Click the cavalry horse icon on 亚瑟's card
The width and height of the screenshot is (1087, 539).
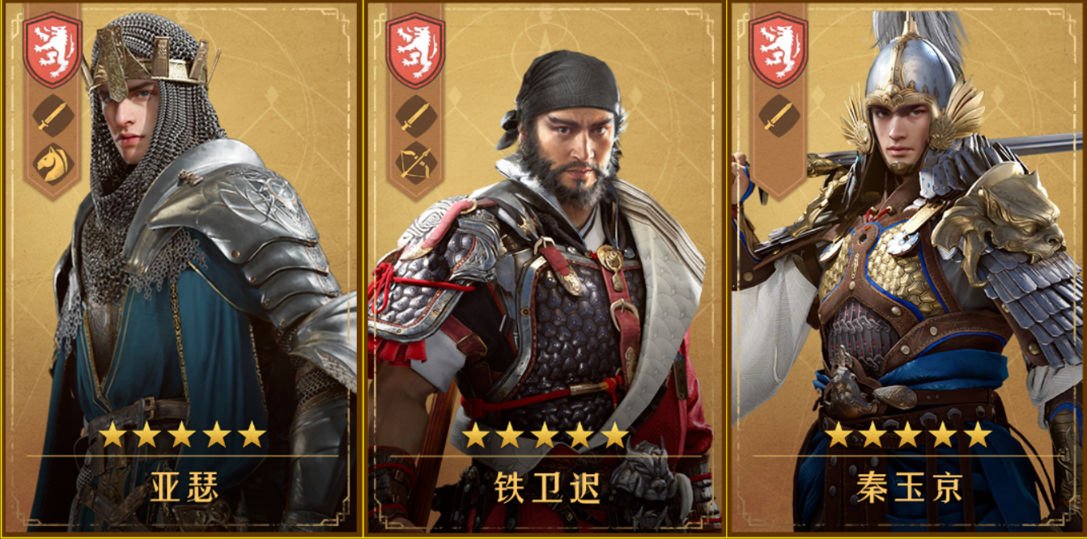(x=53, y=163)
